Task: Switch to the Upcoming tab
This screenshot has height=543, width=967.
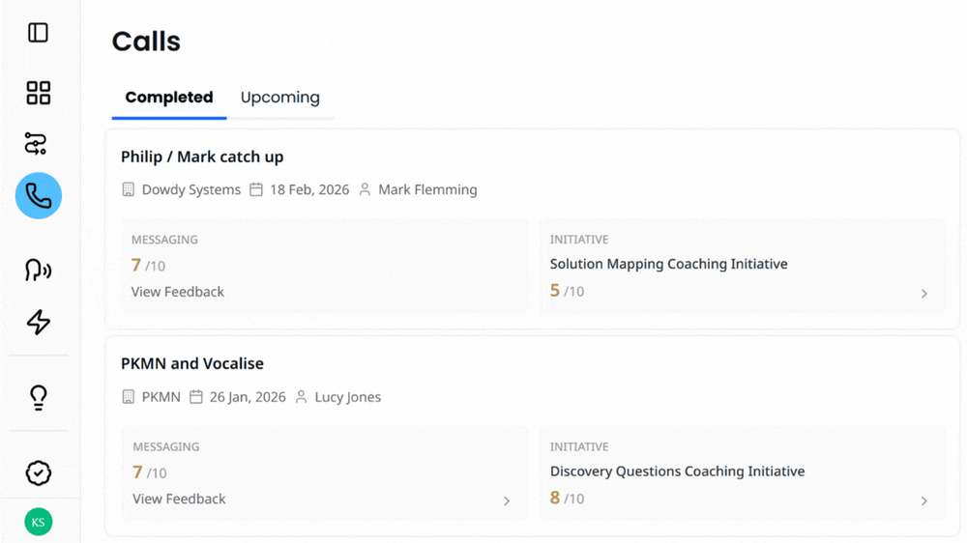Action: point(279,98)
